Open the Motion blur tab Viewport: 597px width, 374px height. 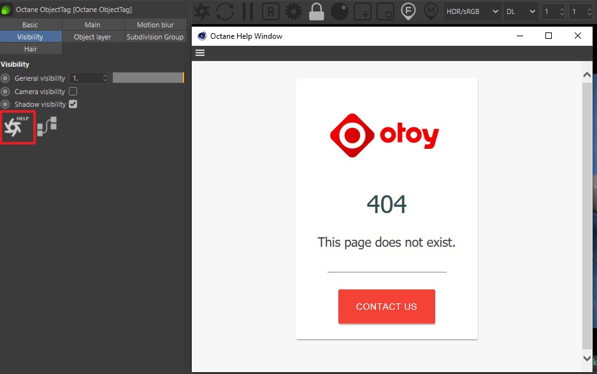tap(155, 25)
